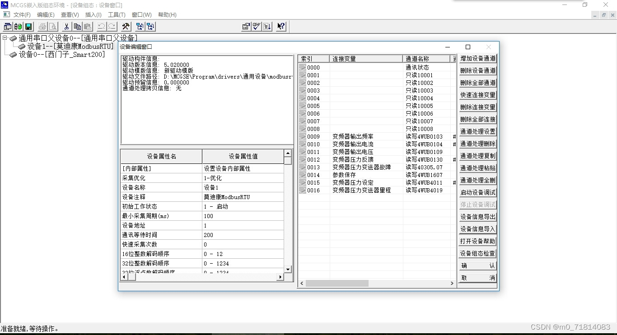
Task: Click the 取消 button
Action: 478,278
